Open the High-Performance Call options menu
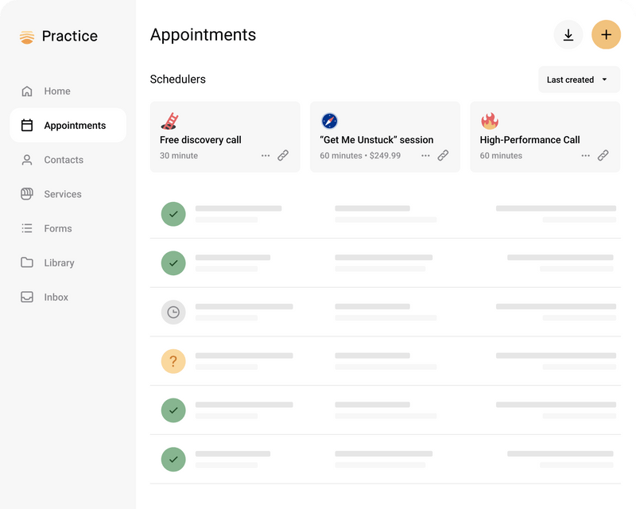 (585, 156)
